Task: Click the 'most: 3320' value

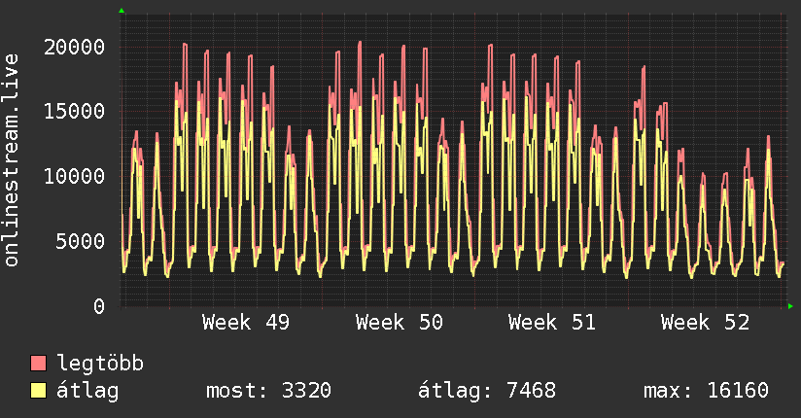Action: coord(268,391)
